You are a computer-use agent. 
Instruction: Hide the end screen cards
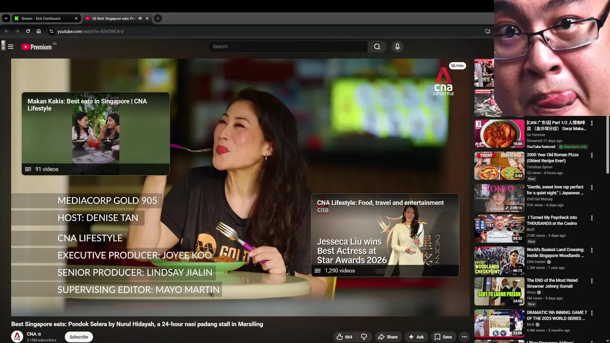click(x=458, y=66)
